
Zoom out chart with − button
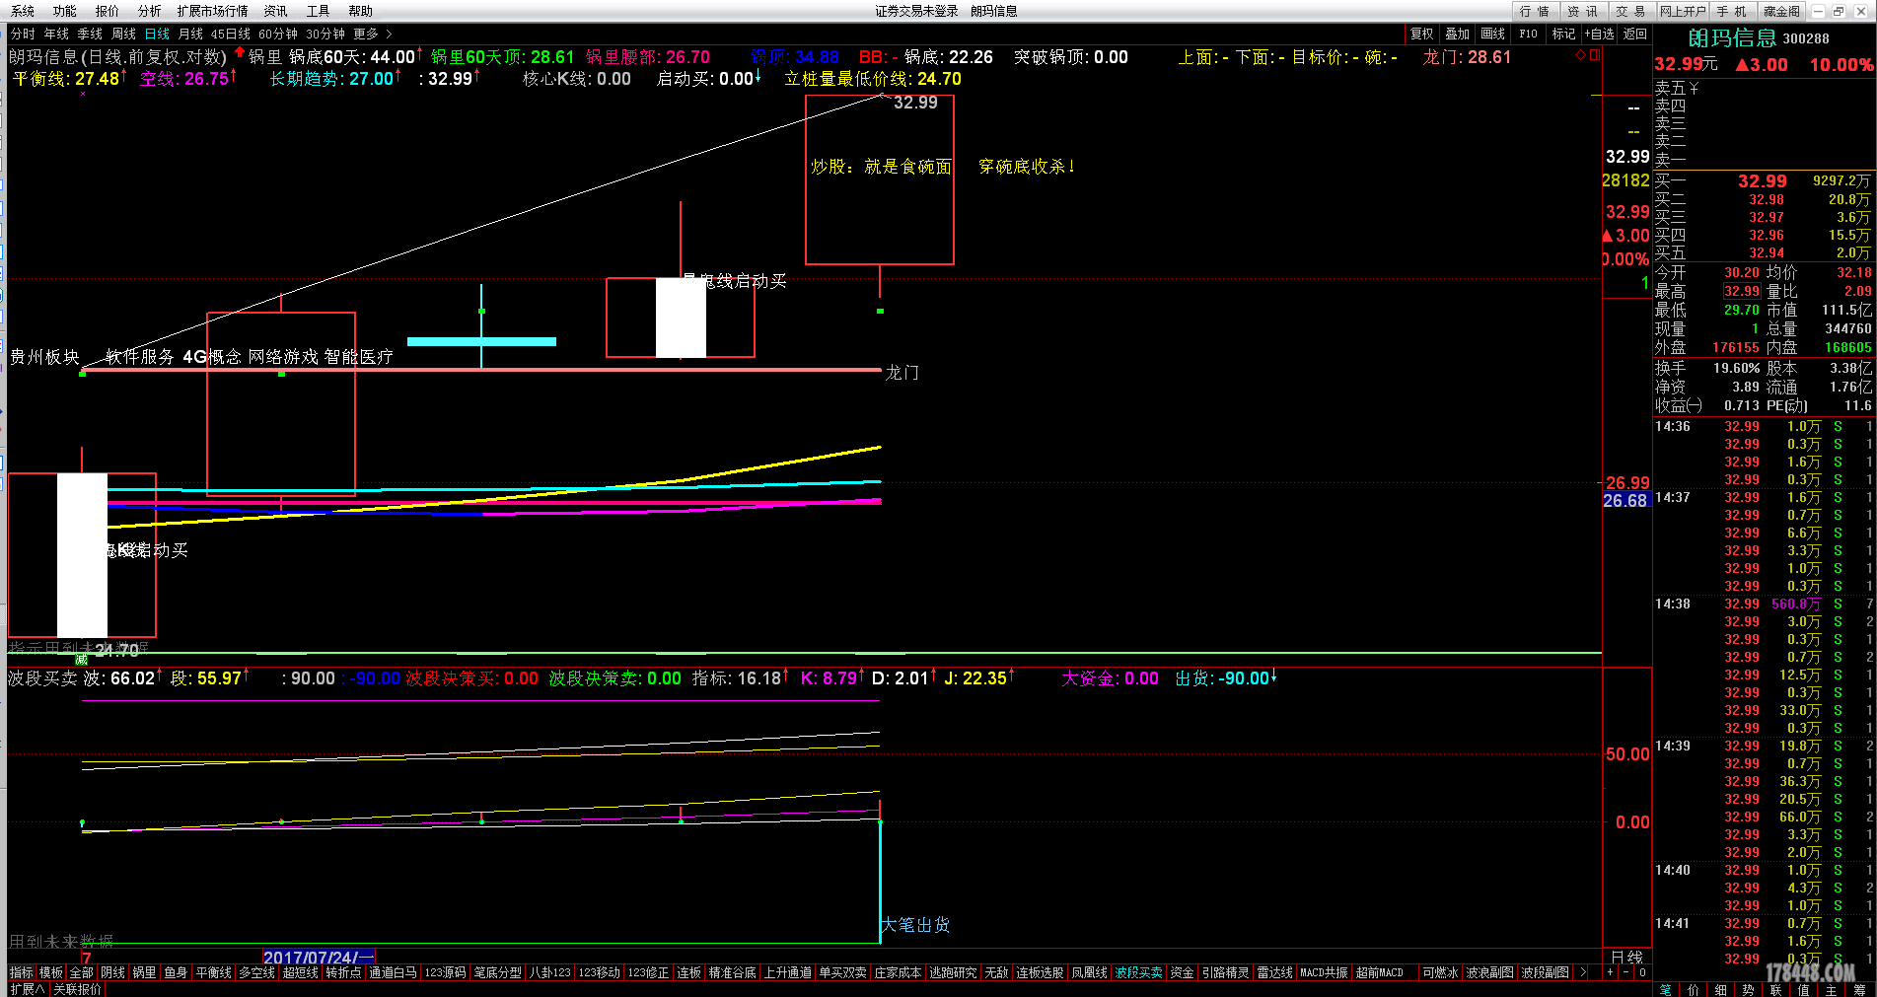pos(1626,972)
